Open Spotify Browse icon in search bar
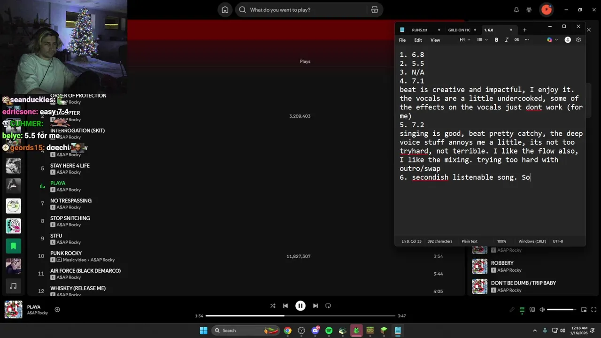 pos(374,10)
